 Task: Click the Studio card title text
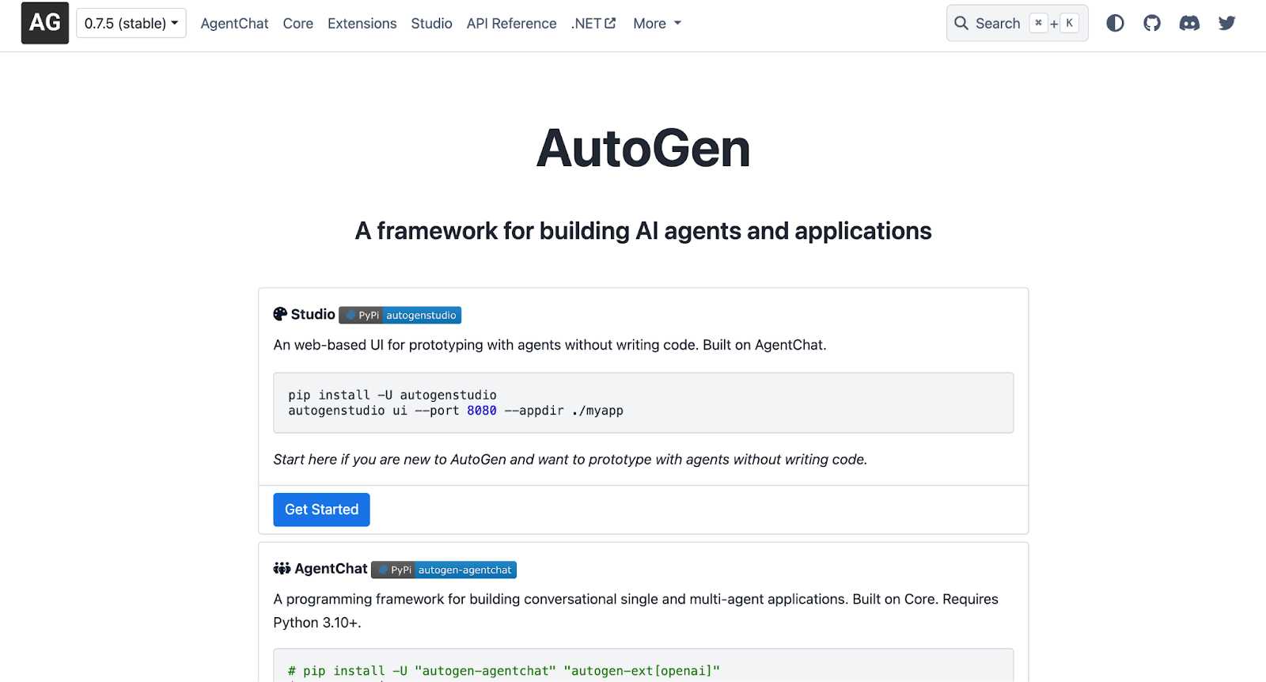[313, 314]
